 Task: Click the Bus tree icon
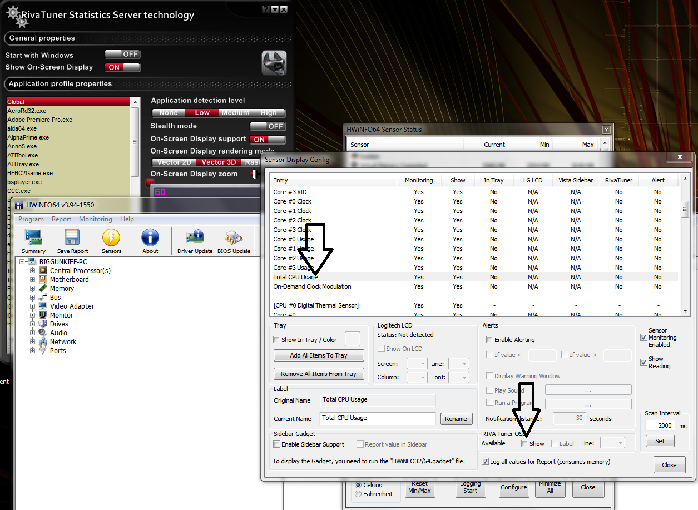tap(43, 298)
